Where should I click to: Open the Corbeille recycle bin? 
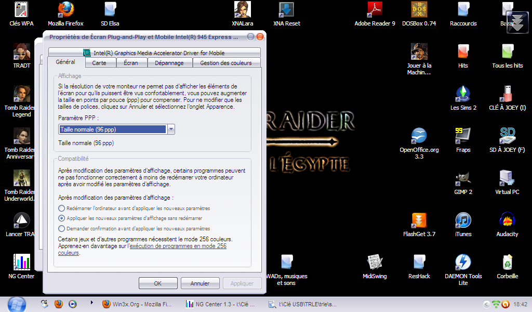coord(507,263)
